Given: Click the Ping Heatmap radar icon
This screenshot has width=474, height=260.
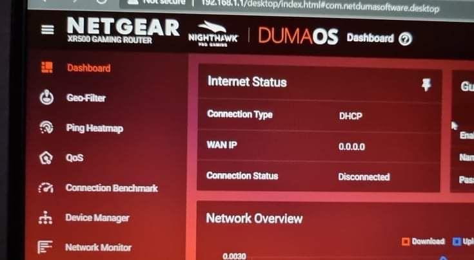Looking at the screenshot, I should coord(46,127).
